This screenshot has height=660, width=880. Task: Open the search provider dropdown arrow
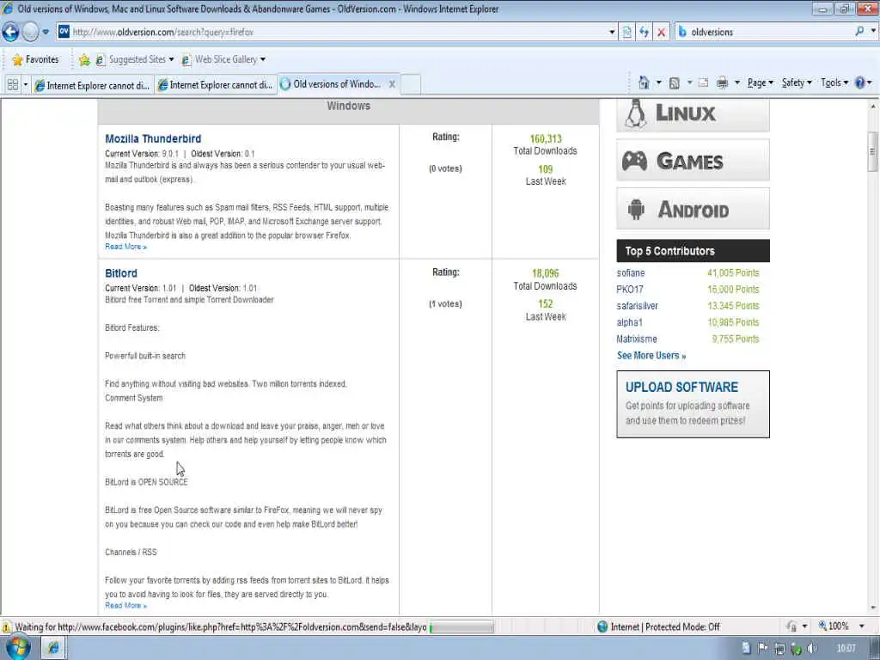[x=873, y=32]
